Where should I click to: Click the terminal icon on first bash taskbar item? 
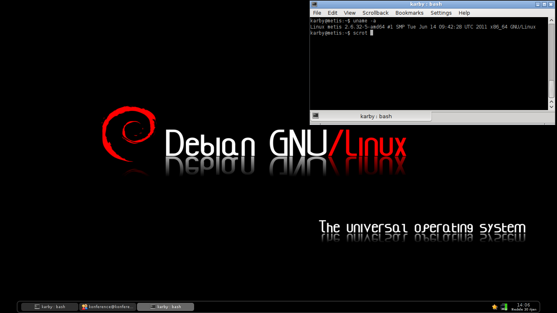click(x=37, y=307)
